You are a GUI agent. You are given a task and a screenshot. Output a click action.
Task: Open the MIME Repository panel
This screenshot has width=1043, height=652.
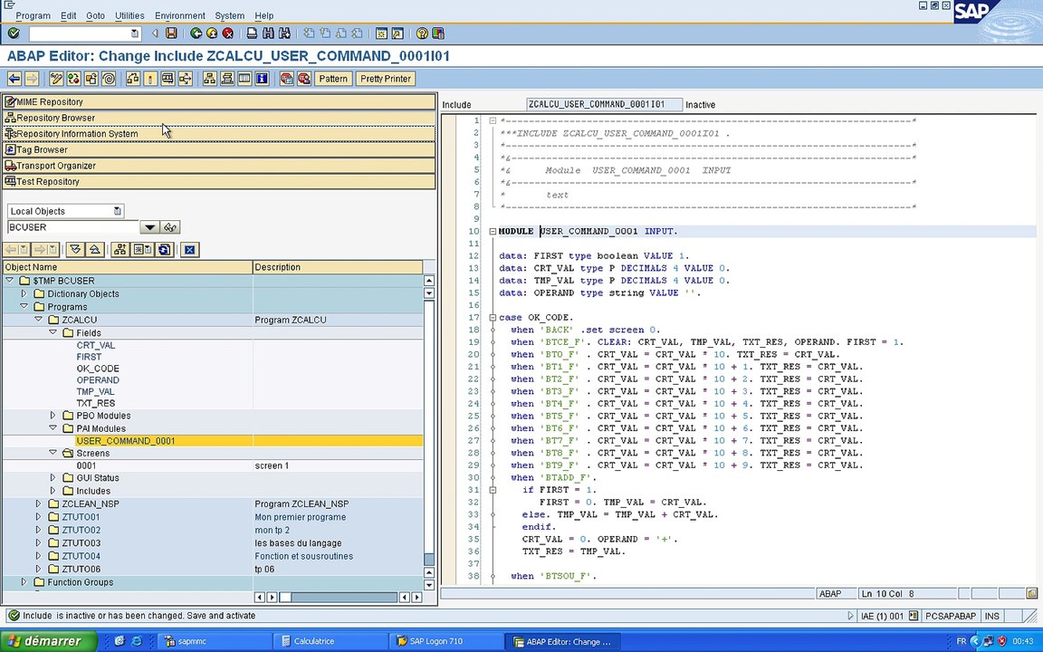pyautogui.click(x=219, y=101)
